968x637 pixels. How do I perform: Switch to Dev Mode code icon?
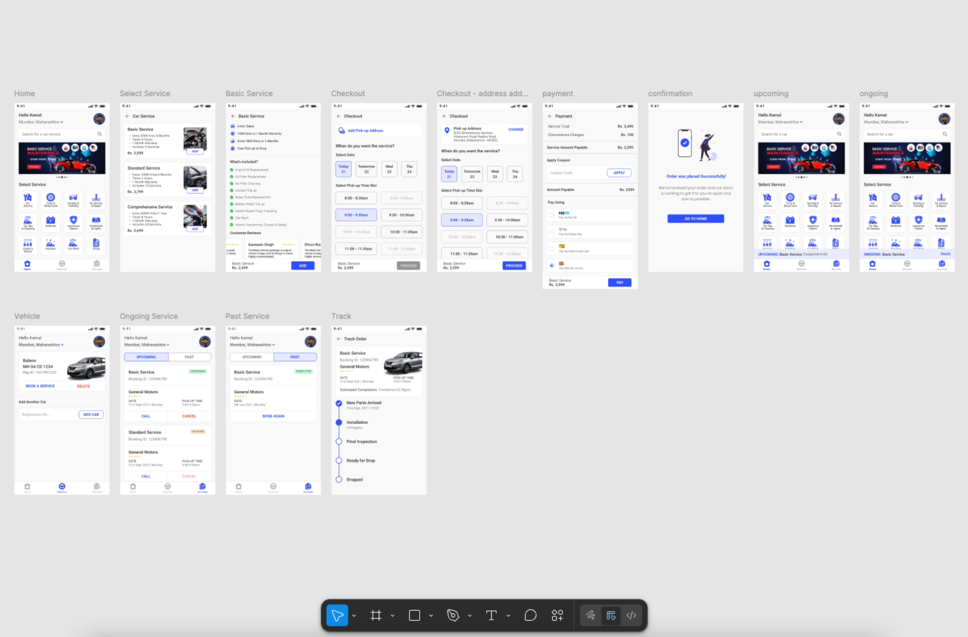tap(631, 615)
